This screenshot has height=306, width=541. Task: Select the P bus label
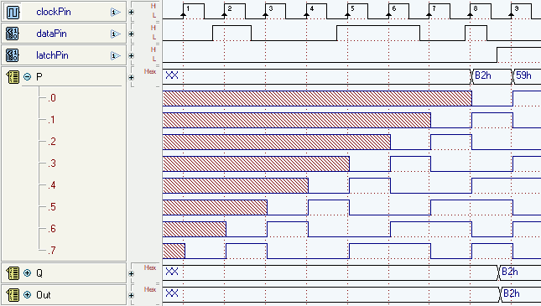(x=39, y=77)
